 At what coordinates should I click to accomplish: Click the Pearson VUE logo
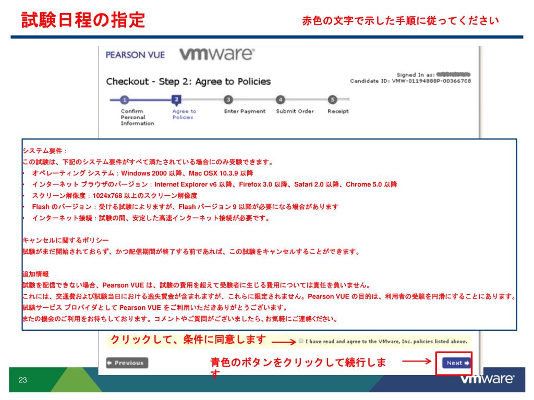point(135,55)
